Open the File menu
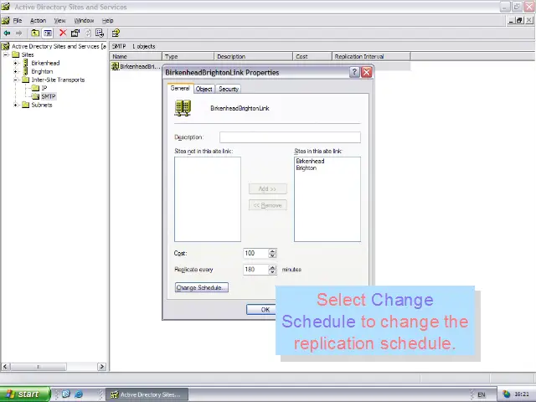Image resolution: width=536 pixels, height=402 pixels. [18, 20]
